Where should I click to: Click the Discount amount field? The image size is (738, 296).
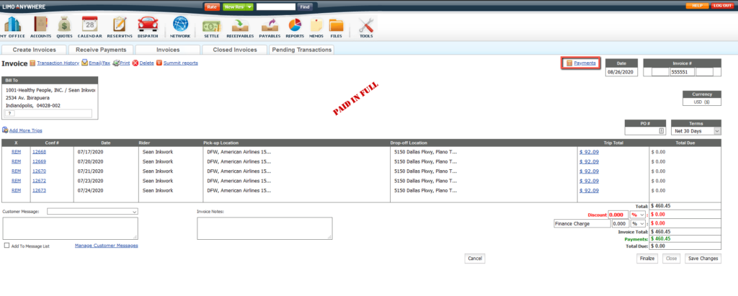619,214
